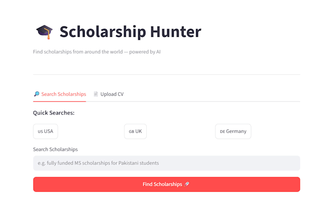Run the USA quick search
This screenshot has width=322, height=197.
(45, 131)
